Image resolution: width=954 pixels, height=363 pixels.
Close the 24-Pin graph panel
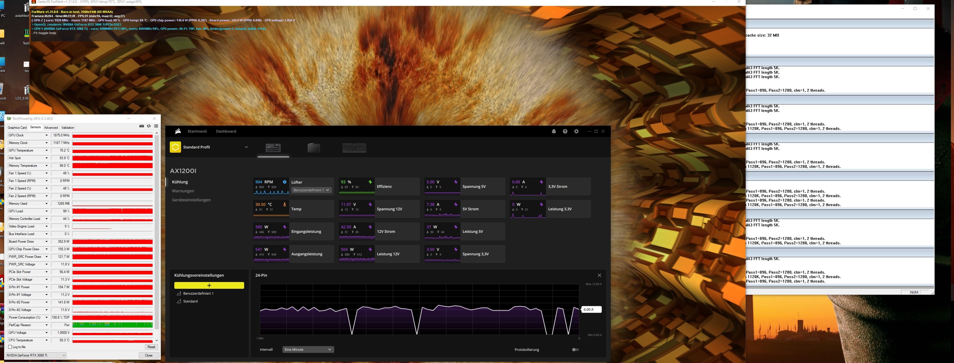[599, 275]
